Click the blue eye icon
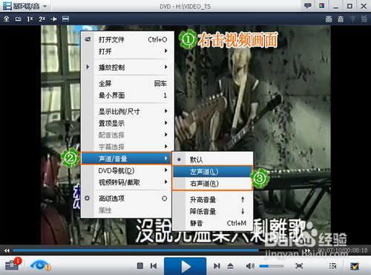The width and height of the screenshot is (371, 275). pos(39,265)
